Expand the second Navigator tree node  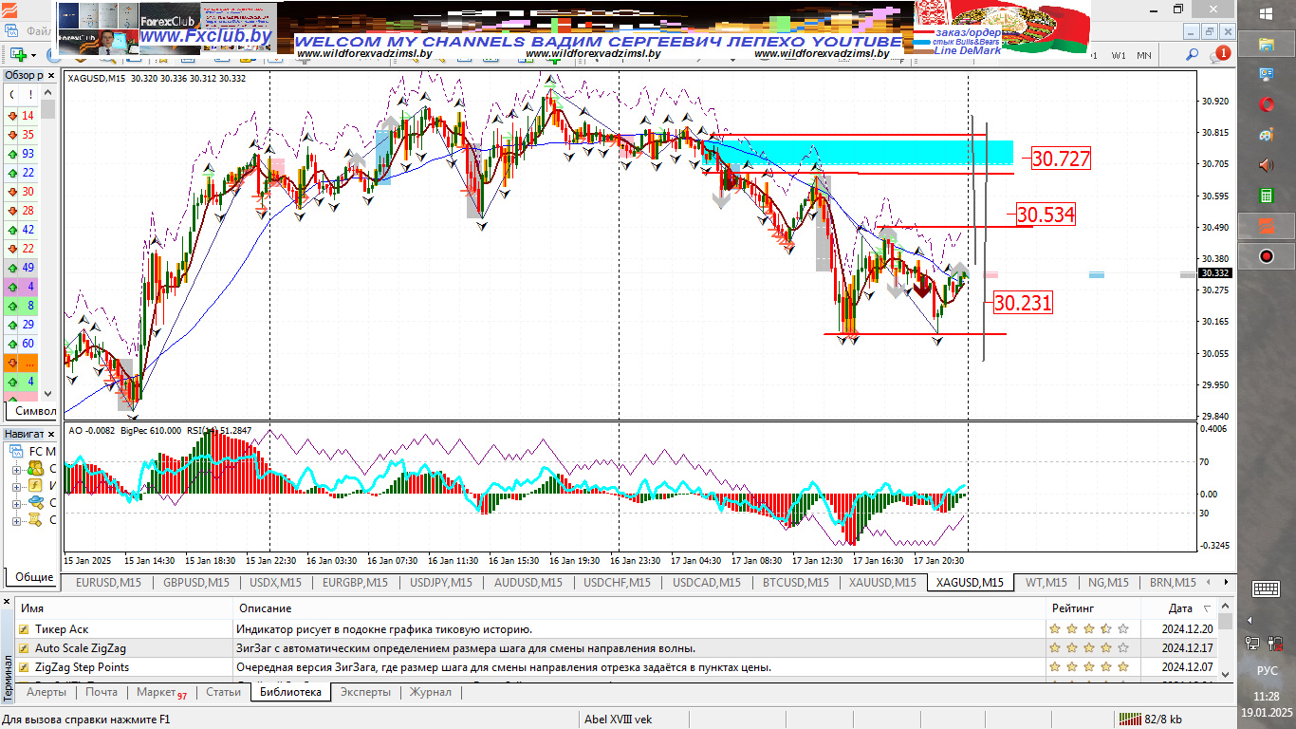16,486
